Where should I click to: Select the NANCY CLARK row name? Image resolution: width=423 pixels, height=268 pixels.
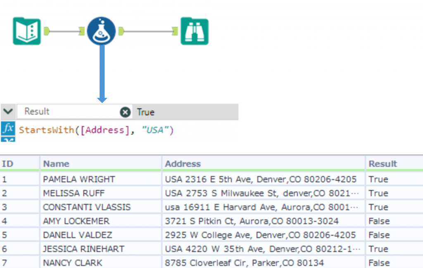click(73, 263)
